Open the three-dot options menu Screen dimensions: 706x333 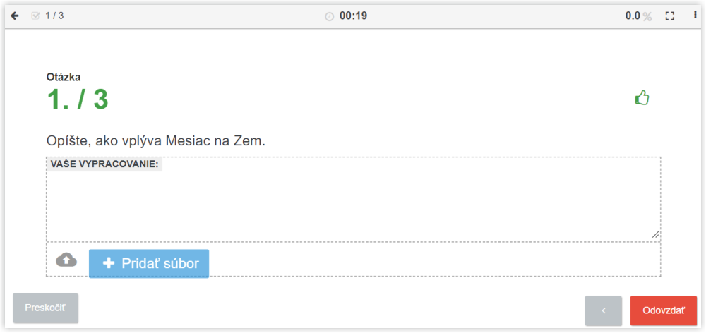[x=695, y=16]
